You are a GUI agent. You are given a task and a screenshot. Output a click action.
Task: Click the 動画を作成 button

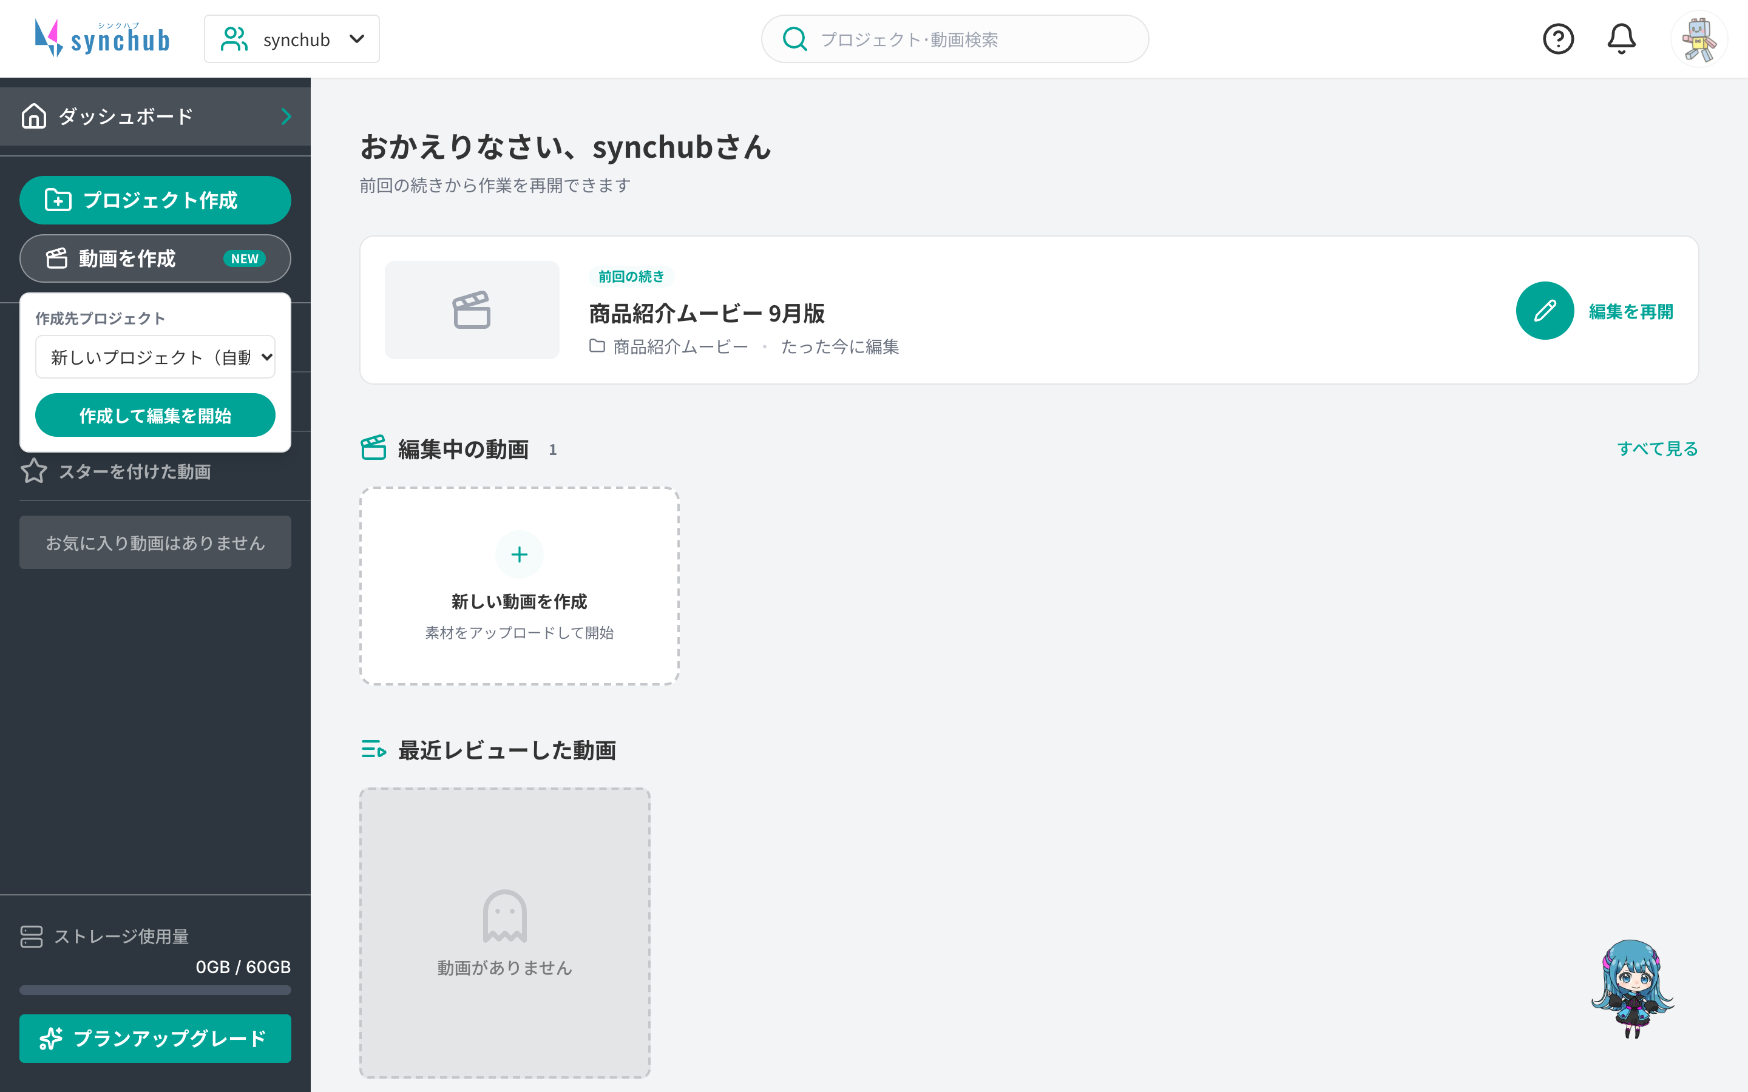[155, 258]
